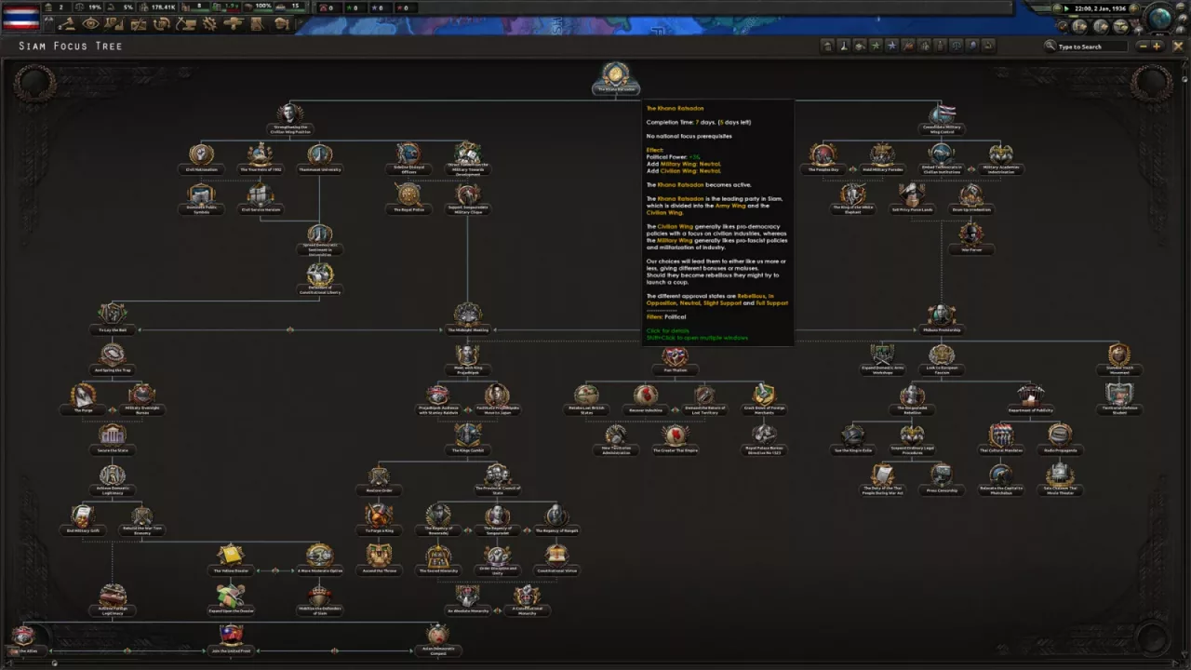Click the date 2 Jan, 1936

coord(1100,8)
